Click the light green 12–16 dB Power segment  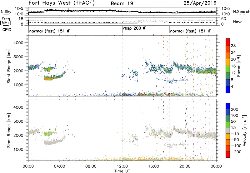click(x=228, y=69)
